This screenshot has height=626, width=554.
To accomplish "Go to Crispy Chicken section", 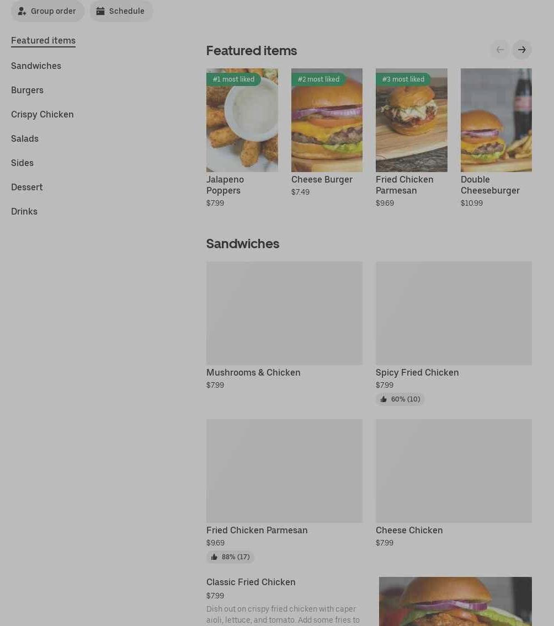I will [42, 115].
